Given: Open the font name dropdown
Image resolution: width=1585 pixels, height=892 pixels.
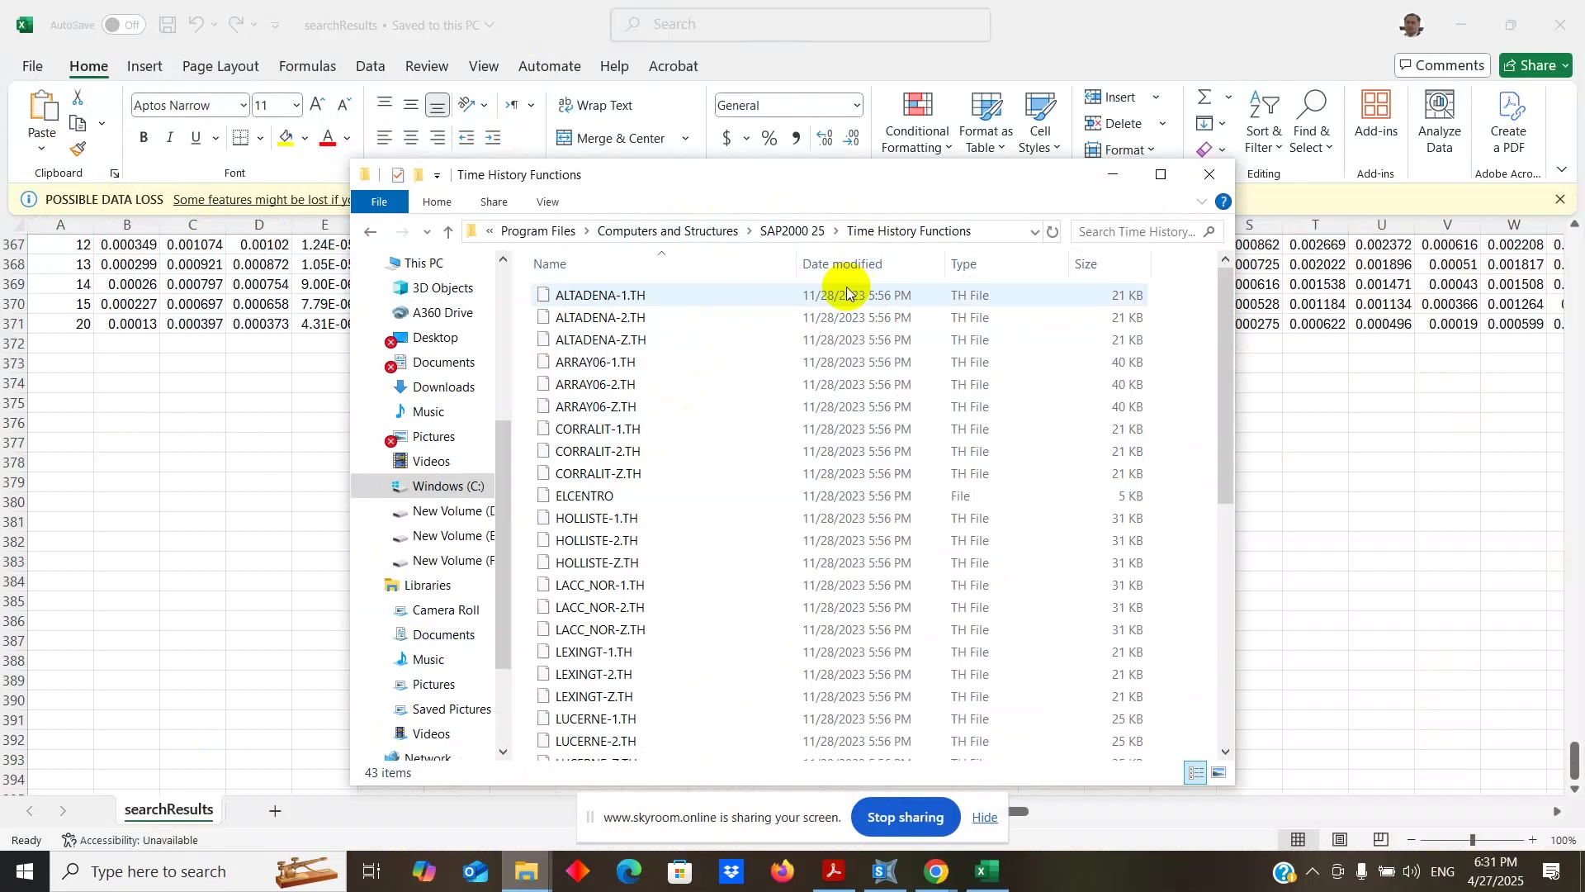Looking at the screenshot, I should pos(243,105).
